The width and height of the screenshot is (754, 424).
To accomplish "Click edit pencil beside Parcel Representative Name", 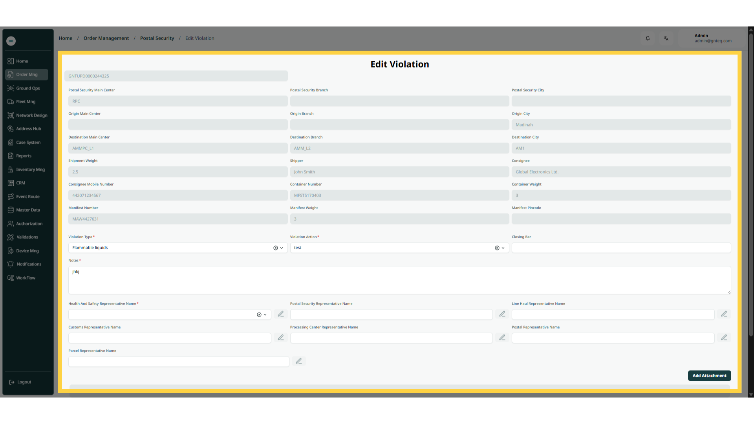I will [x=299, y=361].
